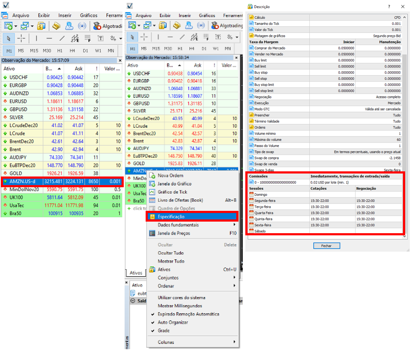
Task: Activate Crosshair tool in the 15:57:09 window
Action: tap(21, 39)
